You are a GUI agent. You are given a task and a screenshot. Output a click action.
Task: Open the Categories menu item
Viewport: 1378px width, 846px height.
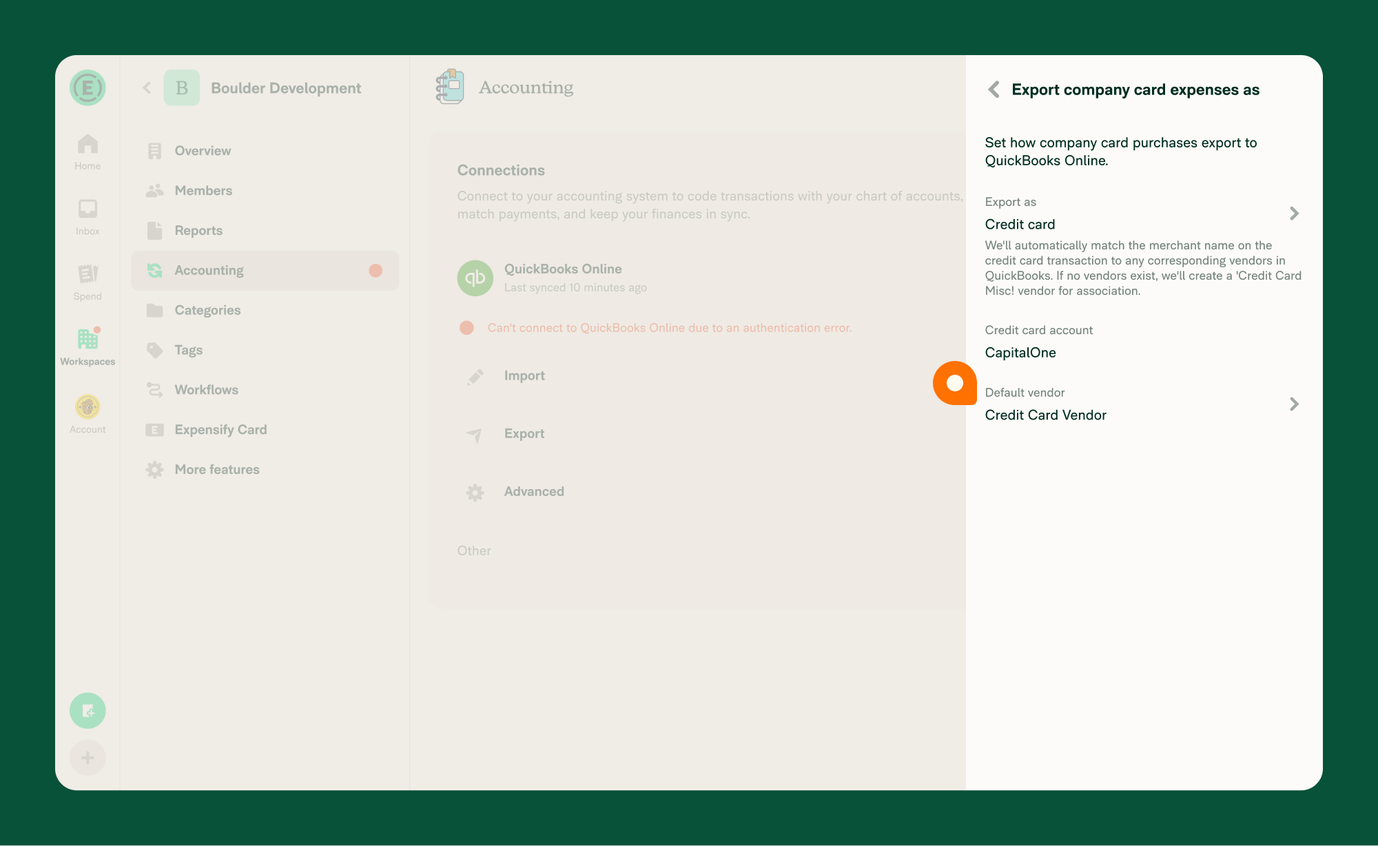click(x=265, y=311)
